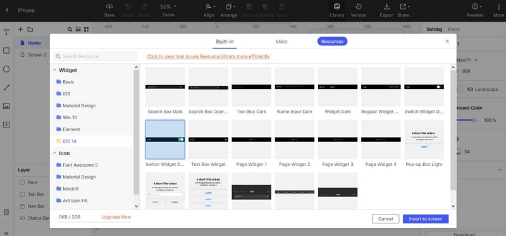Screen dimensions: 506x236
Task: Open the Resource Library usage guide link
Action: (x=209, y=56)
